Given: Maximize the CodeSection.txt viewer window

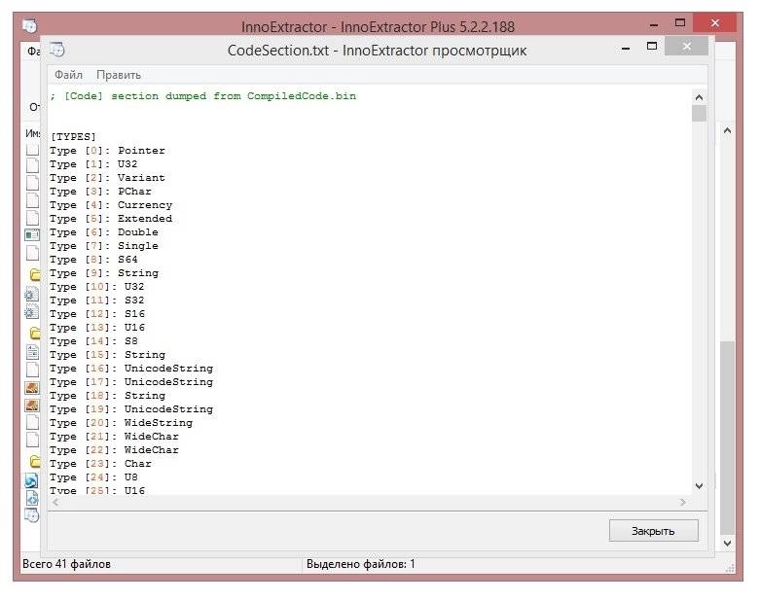Looking at the screenshot, I should [x=652, y=46].
